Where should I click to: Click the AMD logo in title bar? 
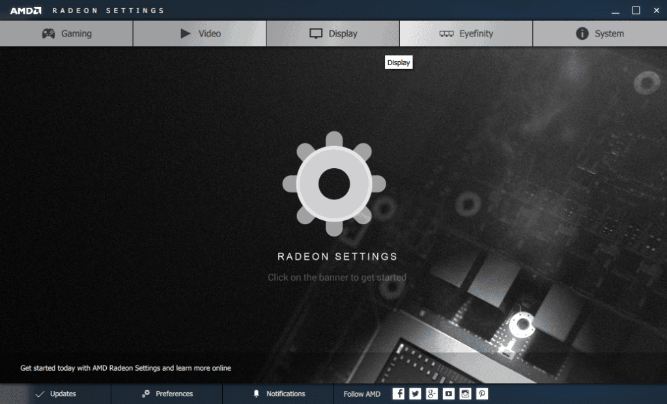tap(25, 10)
